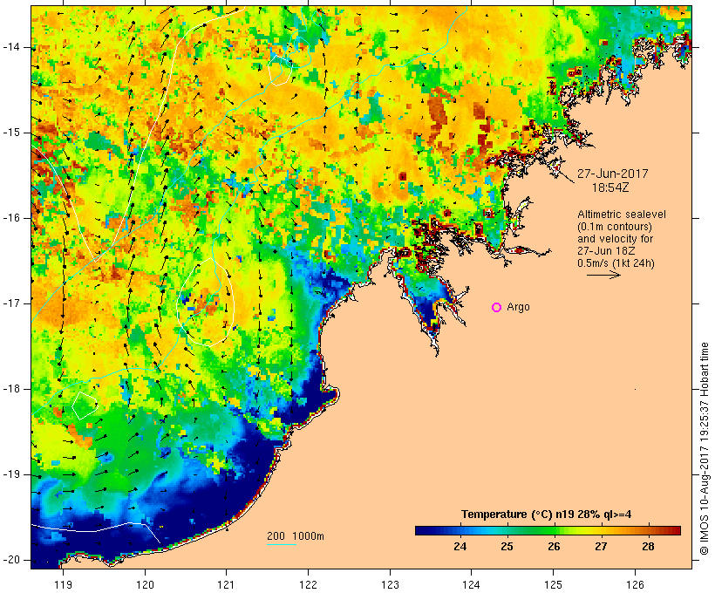Click the Argo legend label

coord(519,308)
